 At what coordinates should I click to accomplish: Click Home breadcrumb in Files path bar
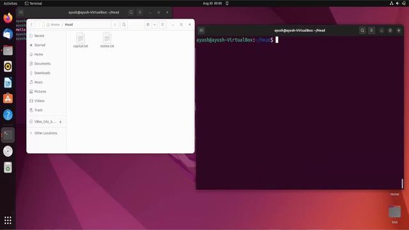click(x=53, y=24)
